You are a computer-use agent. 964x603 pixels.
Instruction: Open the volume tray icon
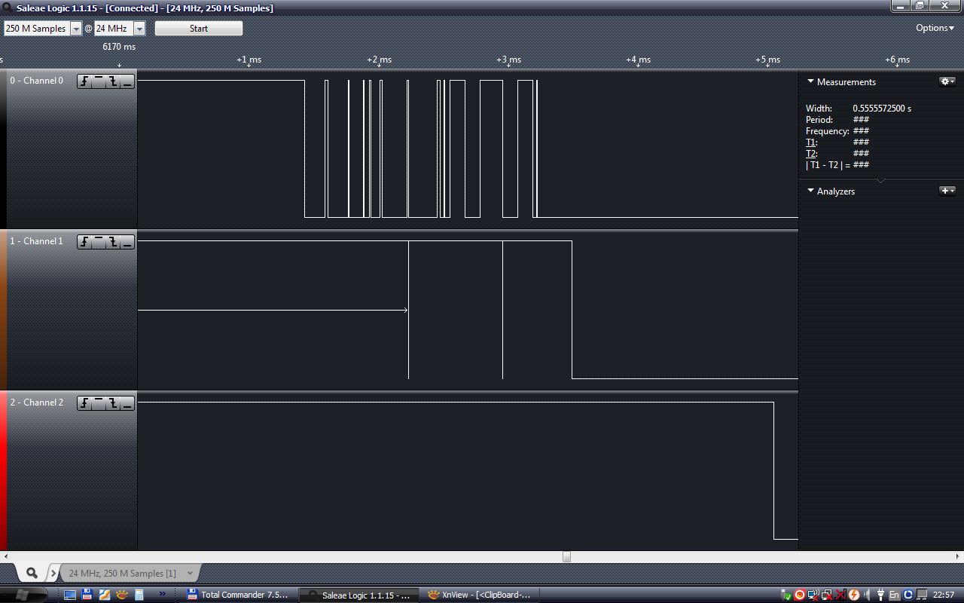click(866, 595)
